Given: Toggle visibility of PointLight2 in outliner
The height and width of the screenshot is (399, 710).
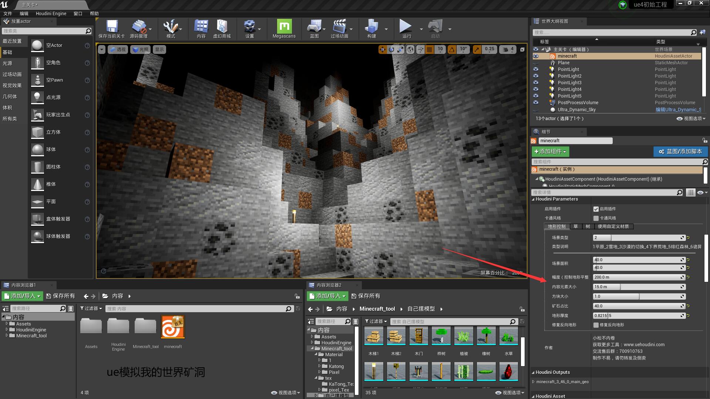Looking at the screenshot, I should pyautogui.click(x=535, y=76).
